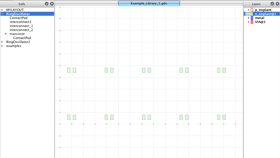Select the p_implant layer name
Screen dimensions: 280x158
263,10
